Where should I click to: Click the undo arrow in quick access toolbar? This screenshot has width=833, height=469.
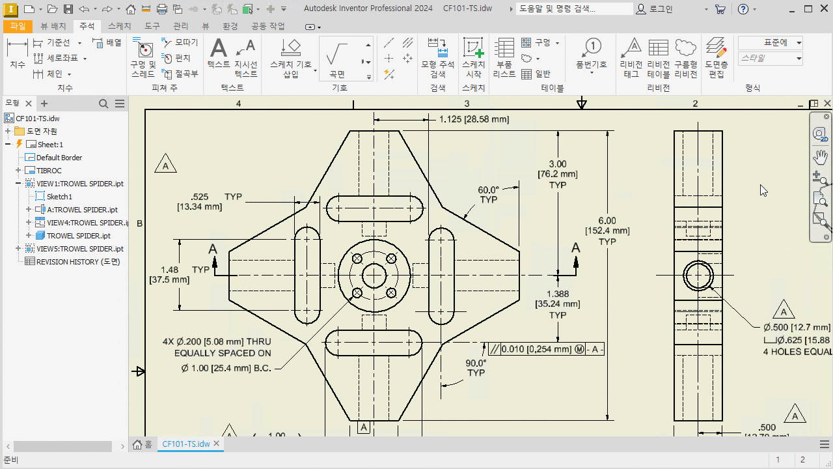84,9
